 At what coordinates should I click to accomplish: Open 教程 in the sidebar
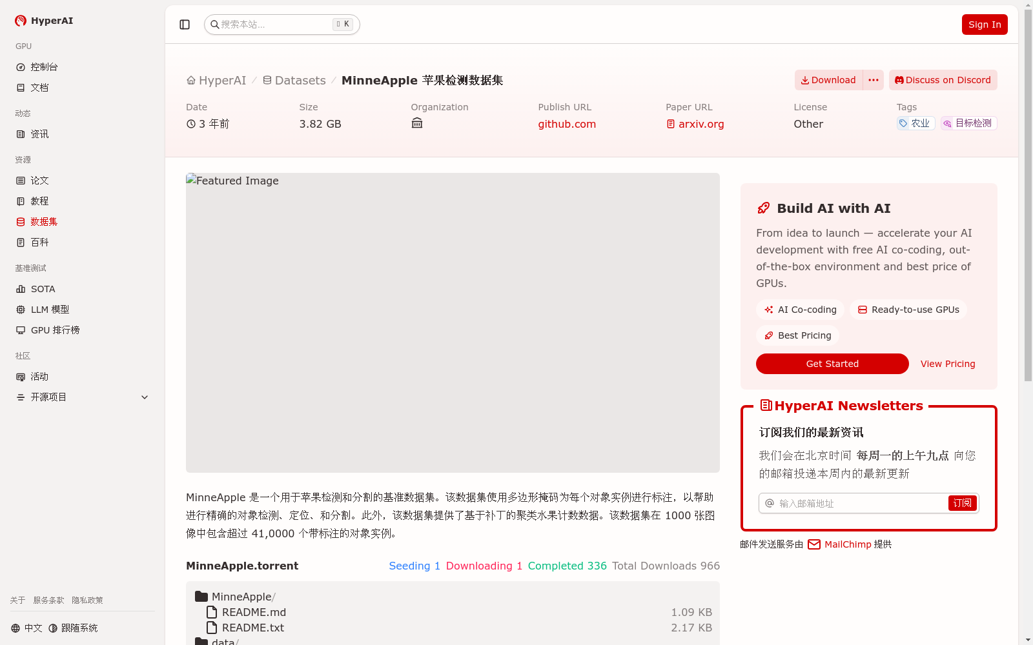coord(82,201)
